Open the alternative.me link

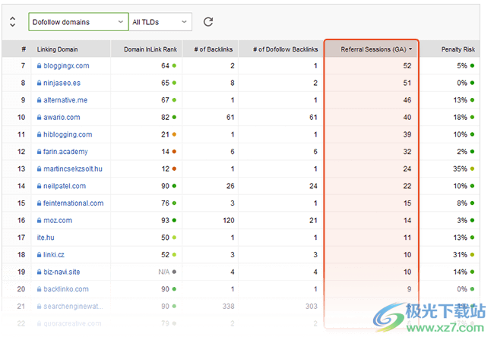tap(65, 100)
